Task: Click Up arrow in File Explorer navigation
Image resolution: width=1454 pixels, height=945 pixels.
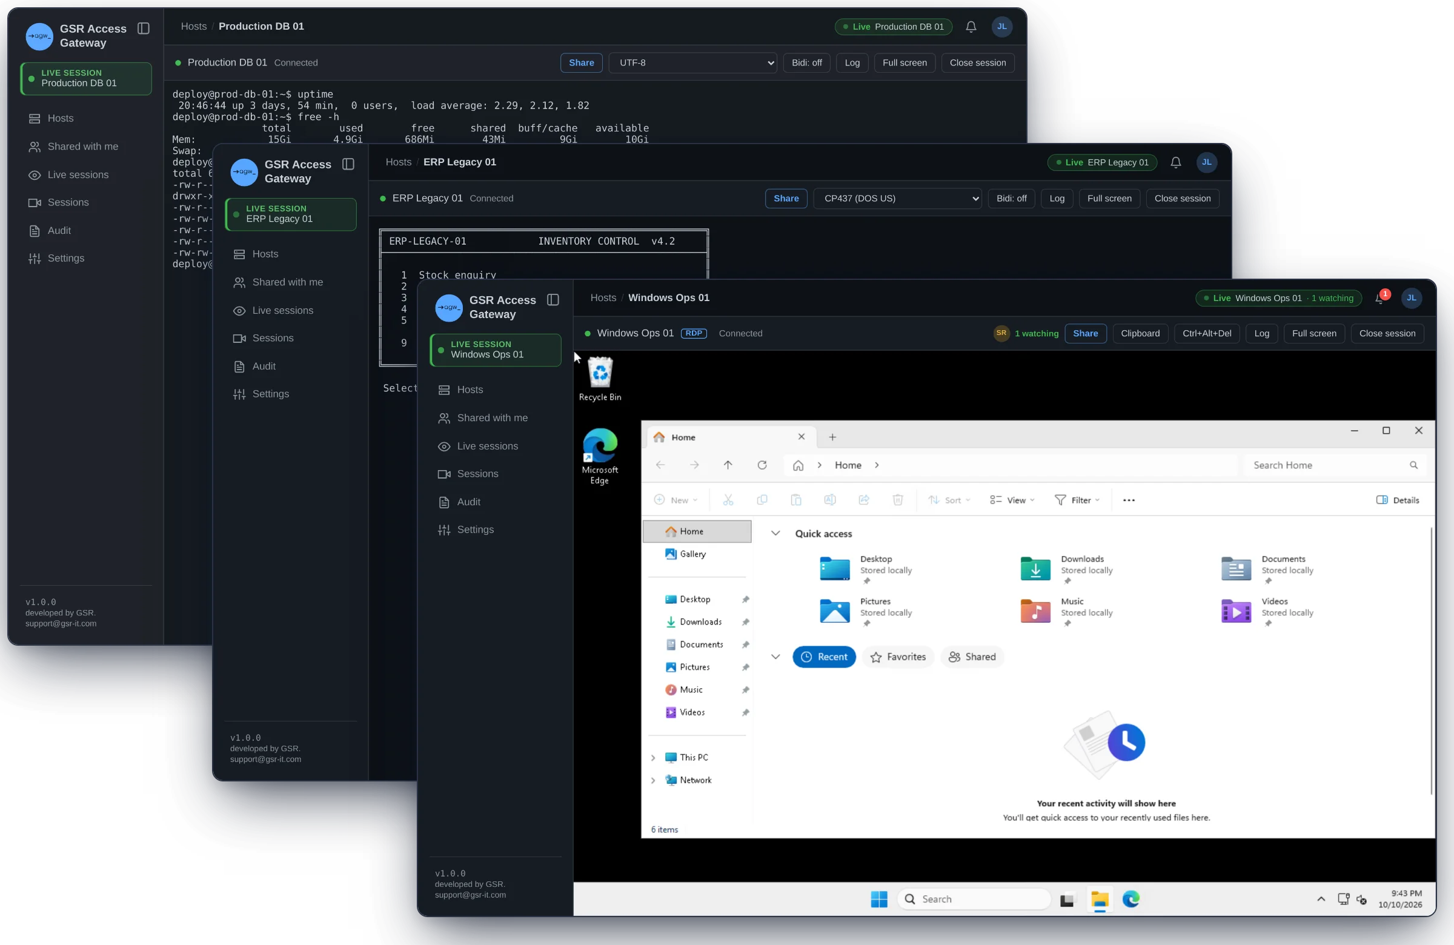Action: tap(728, 465)
